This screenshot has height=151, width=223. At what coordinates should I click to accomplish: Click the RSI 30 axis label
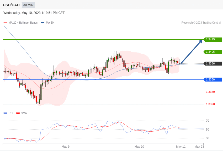[208, 138]
